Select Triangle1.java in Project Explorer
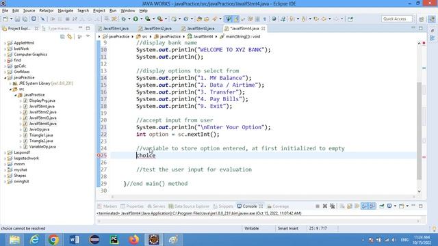 pyautogui.click(x=41, y=135)
